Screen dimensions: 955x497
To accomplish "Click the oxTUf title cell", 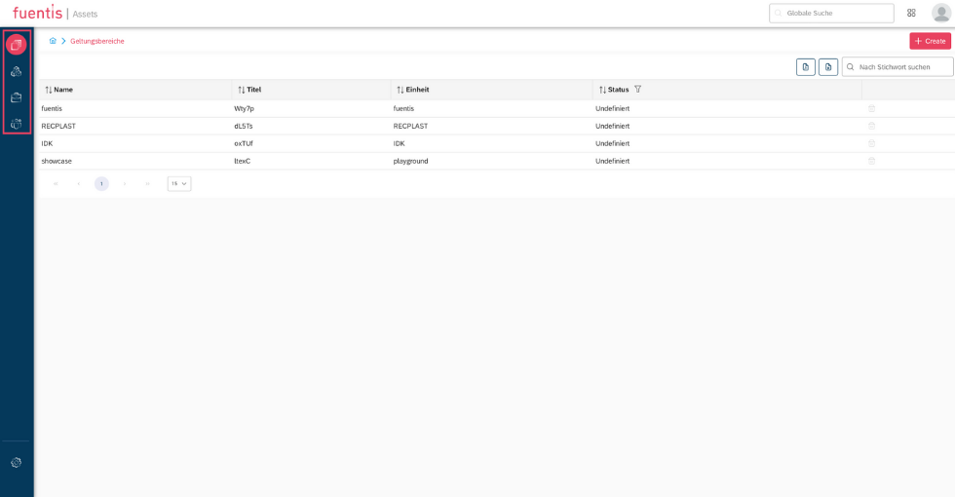I will pyautogui.click(x=243, y=144).
